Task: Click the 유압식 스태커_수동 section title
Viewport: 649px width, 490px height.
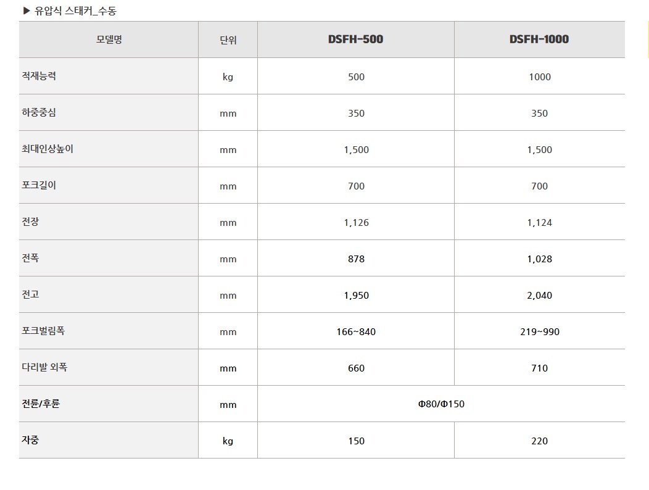Action: click(75, 10)
